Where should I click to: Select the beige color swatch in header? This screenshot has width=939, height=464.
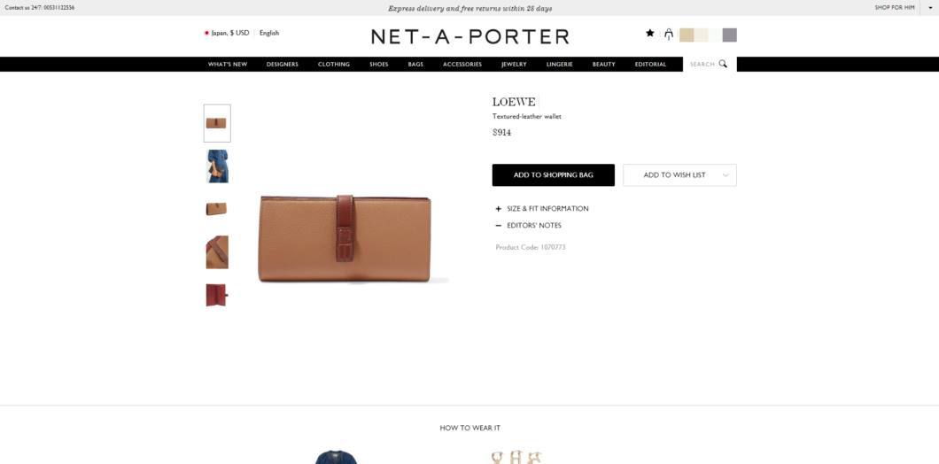click(x=687, y=35)
